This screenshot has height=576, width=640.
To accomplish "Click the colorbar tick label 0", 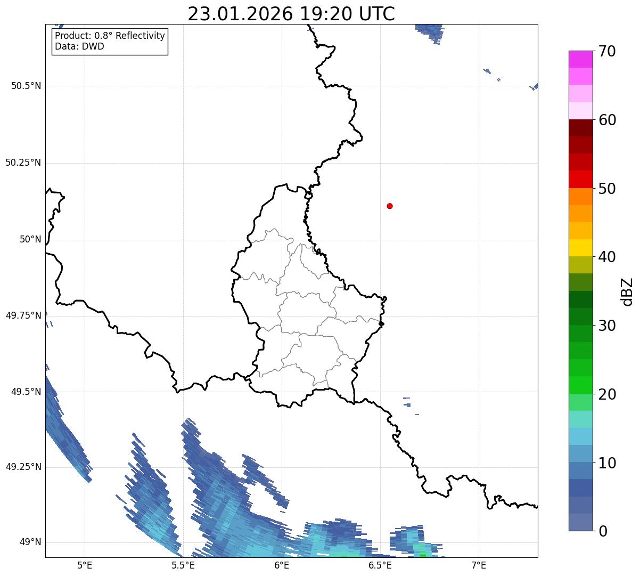I will (602, 531).
